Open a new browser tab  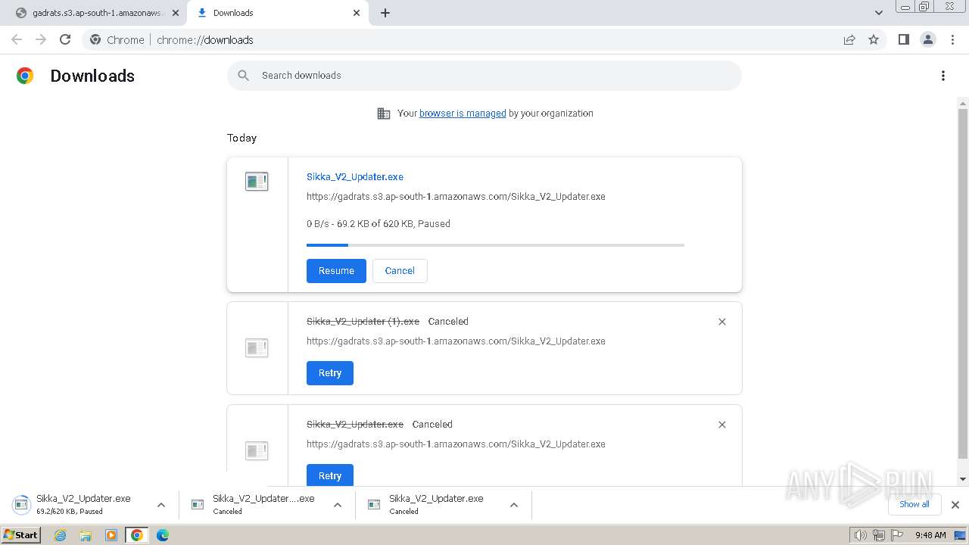[385, 13]
